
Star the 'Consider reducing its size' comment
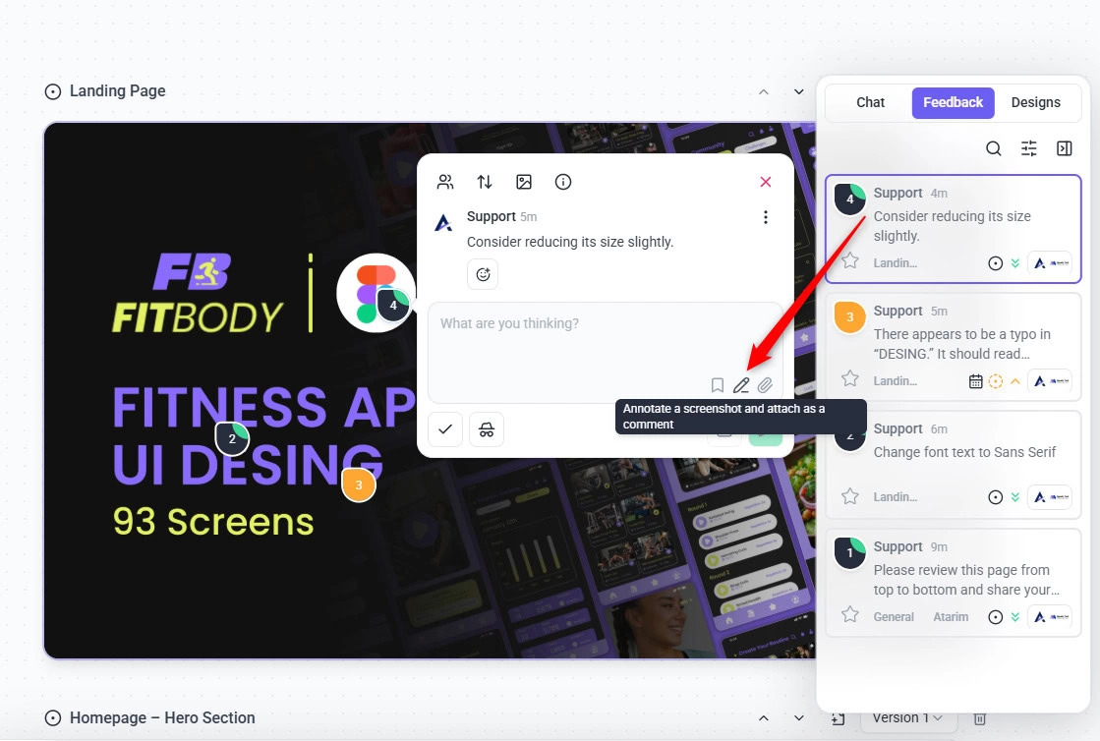(850, 261)
